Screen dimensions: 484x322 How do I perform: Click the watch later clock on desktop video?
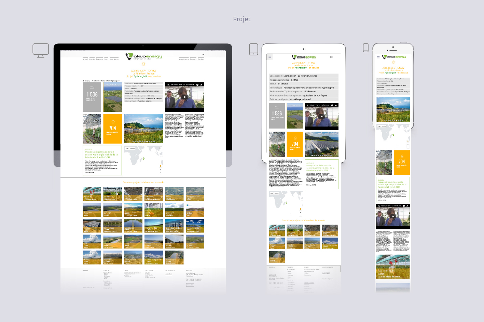point(197,84)
